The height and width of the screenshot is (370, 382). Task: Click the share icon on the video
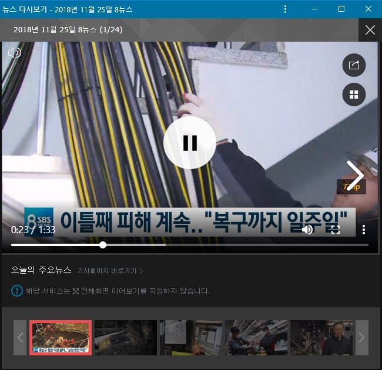(354, 65)
